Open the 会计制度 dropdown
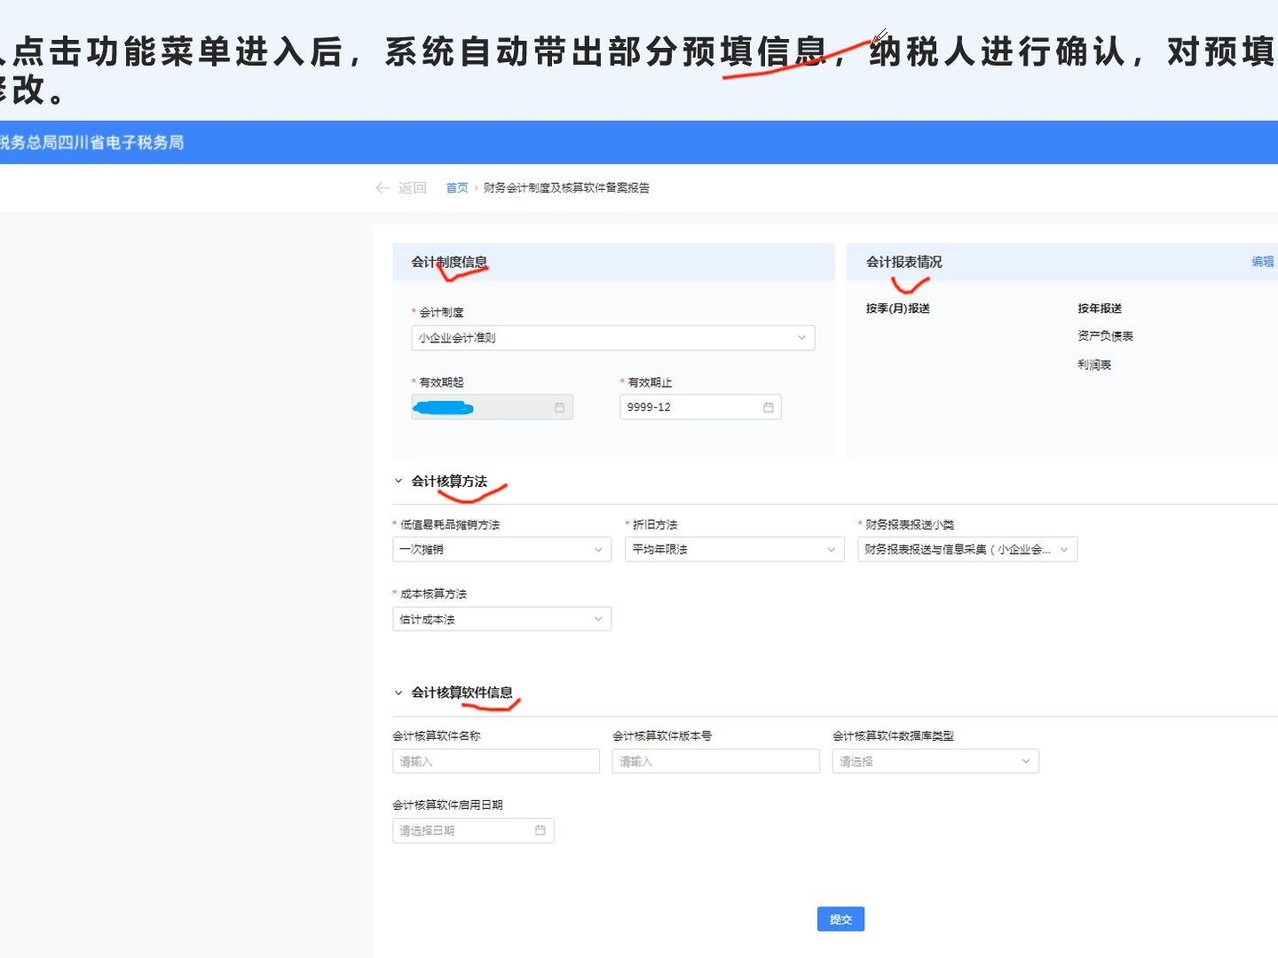1278x958 pixels. tap(612, 338)
